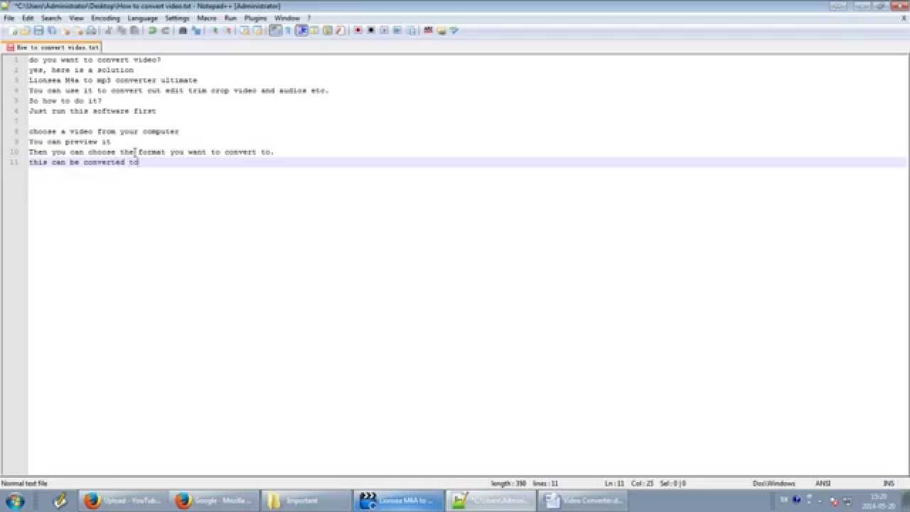Viewport: 910px width, 512px height.
Task: Toggle the Function List icon
Action: click(340, 31)
